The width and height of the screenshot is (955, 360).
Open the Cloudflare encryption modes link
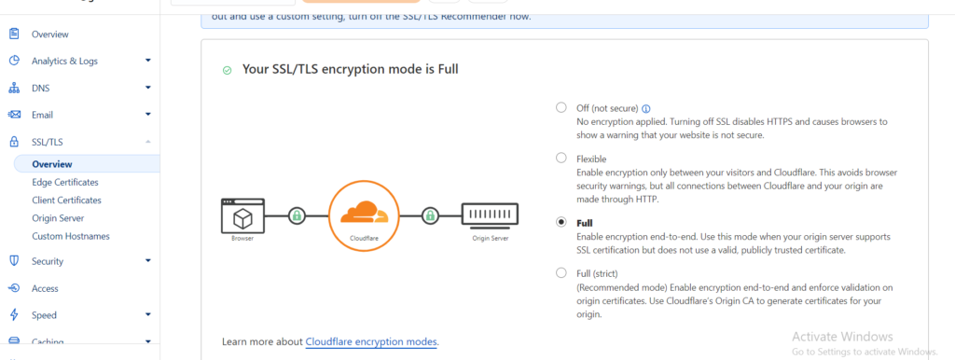point(371,341)
